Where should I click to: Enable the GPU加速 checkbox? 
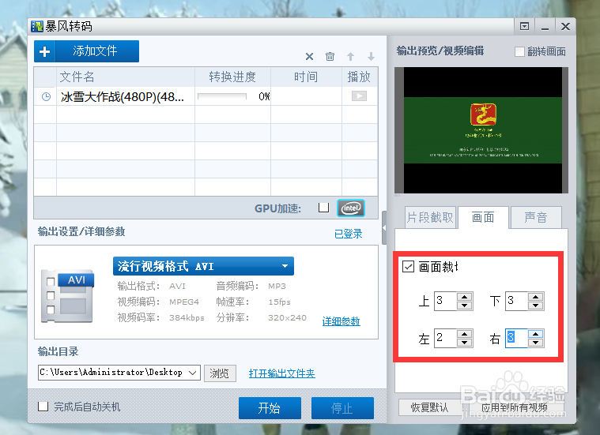pos(324,208)
